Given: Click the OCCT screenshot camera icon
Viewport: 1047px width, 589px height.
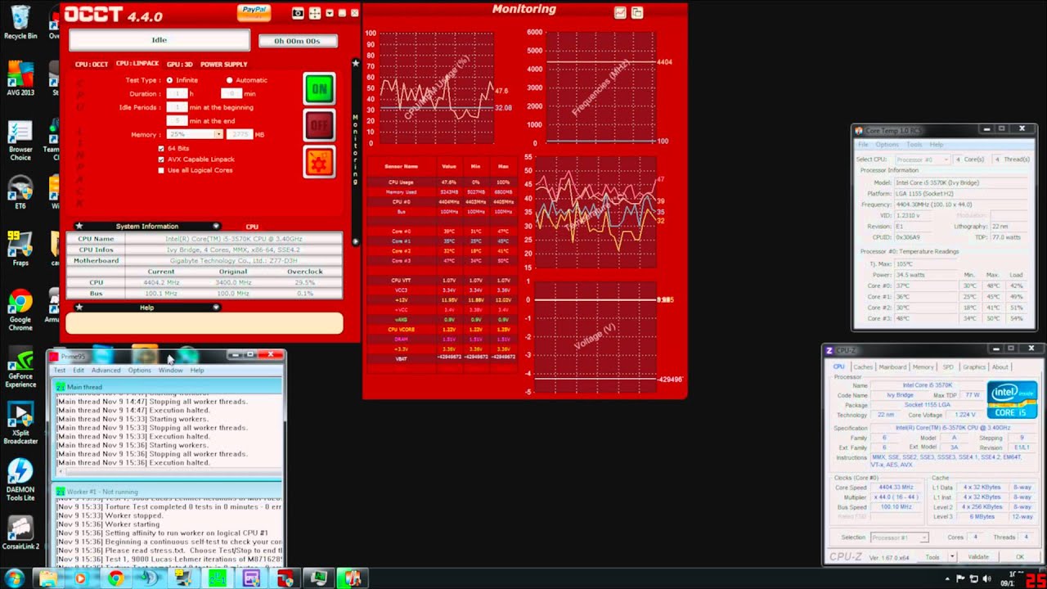Looking at the screenshot, I should click(298, 13).
